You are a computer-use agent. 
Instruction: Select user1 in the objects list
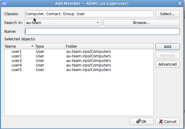pyautogui.click(x=17, y=52)
